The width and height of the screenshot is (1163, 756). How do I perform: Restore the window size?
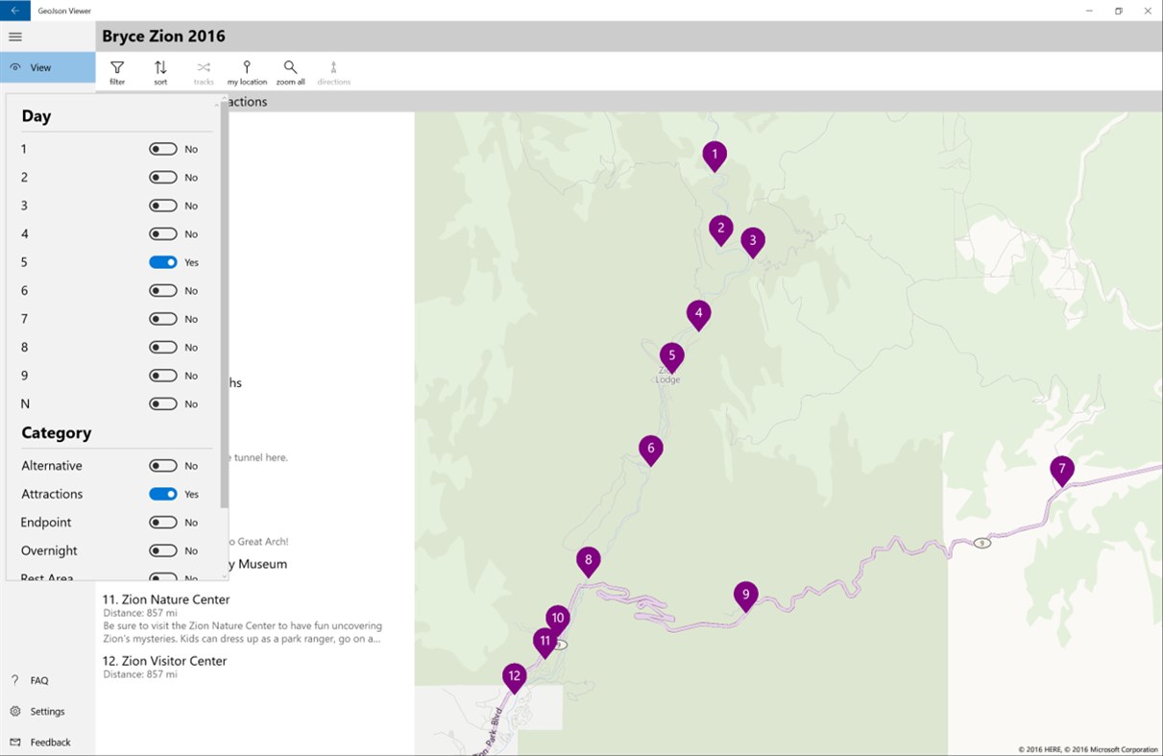pyautogui.click(x=1119, y=11)
